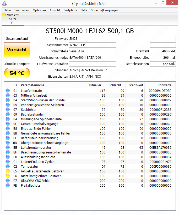
Task: Click status icon for Suchfehler row
Action: tap(8, 110)
